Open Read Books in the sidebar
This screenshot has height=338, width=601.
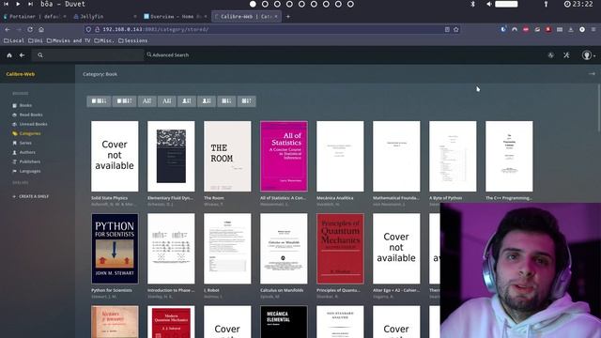click(x=27, y=115)
